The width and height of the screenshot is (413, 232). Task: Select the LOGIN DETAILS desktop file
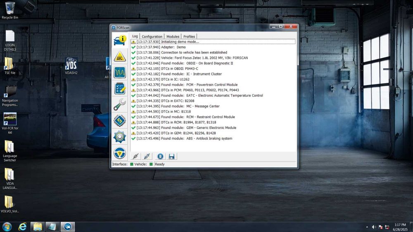point(10,41)
